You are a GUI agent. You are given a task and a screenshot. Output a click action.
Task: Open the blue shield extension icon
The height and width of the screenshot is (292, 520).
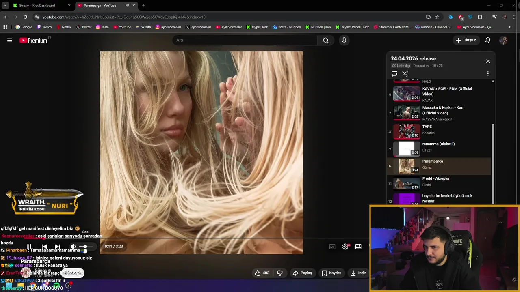pos(470,17)
